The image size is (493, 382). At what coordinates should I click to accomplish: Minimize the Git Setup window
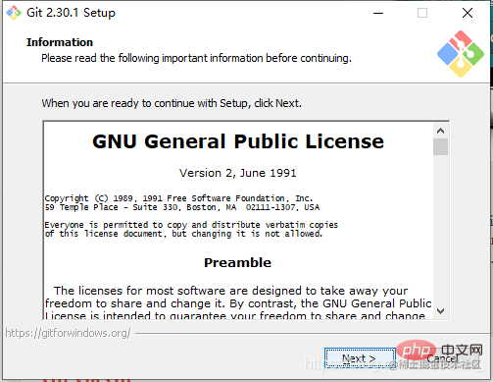point(378,13)
